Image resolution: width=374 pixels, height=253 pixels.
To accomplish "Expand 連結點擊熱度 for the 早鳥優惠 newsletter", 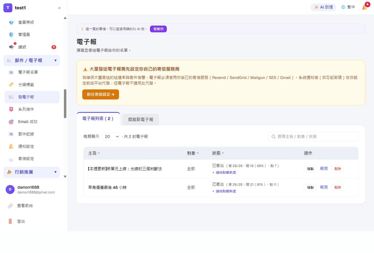I will point(224,191).
